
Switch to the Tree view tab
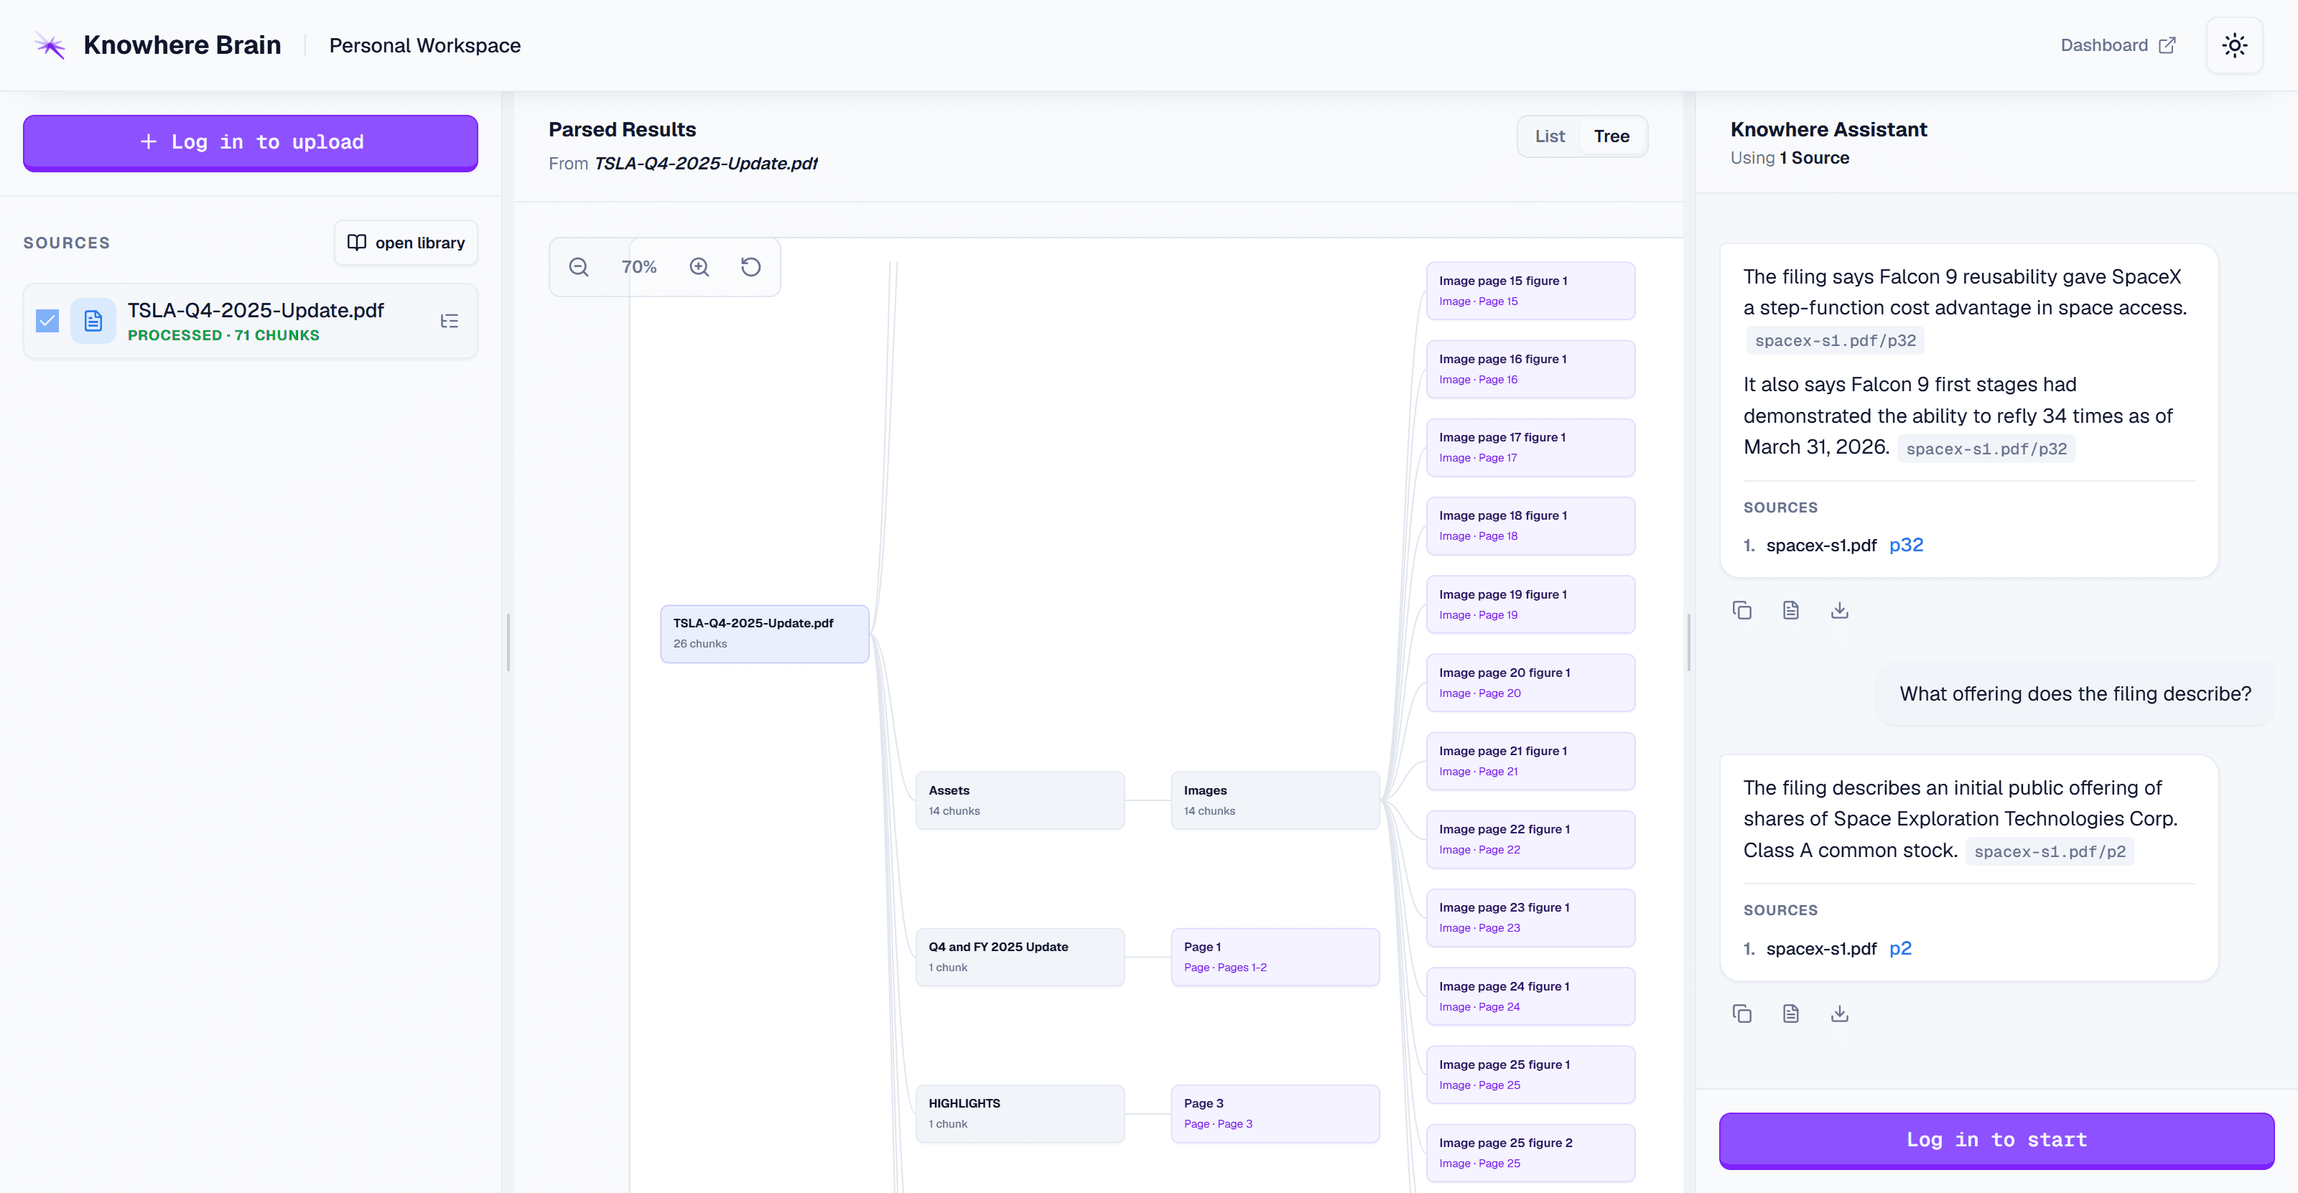coord(1611,136)
